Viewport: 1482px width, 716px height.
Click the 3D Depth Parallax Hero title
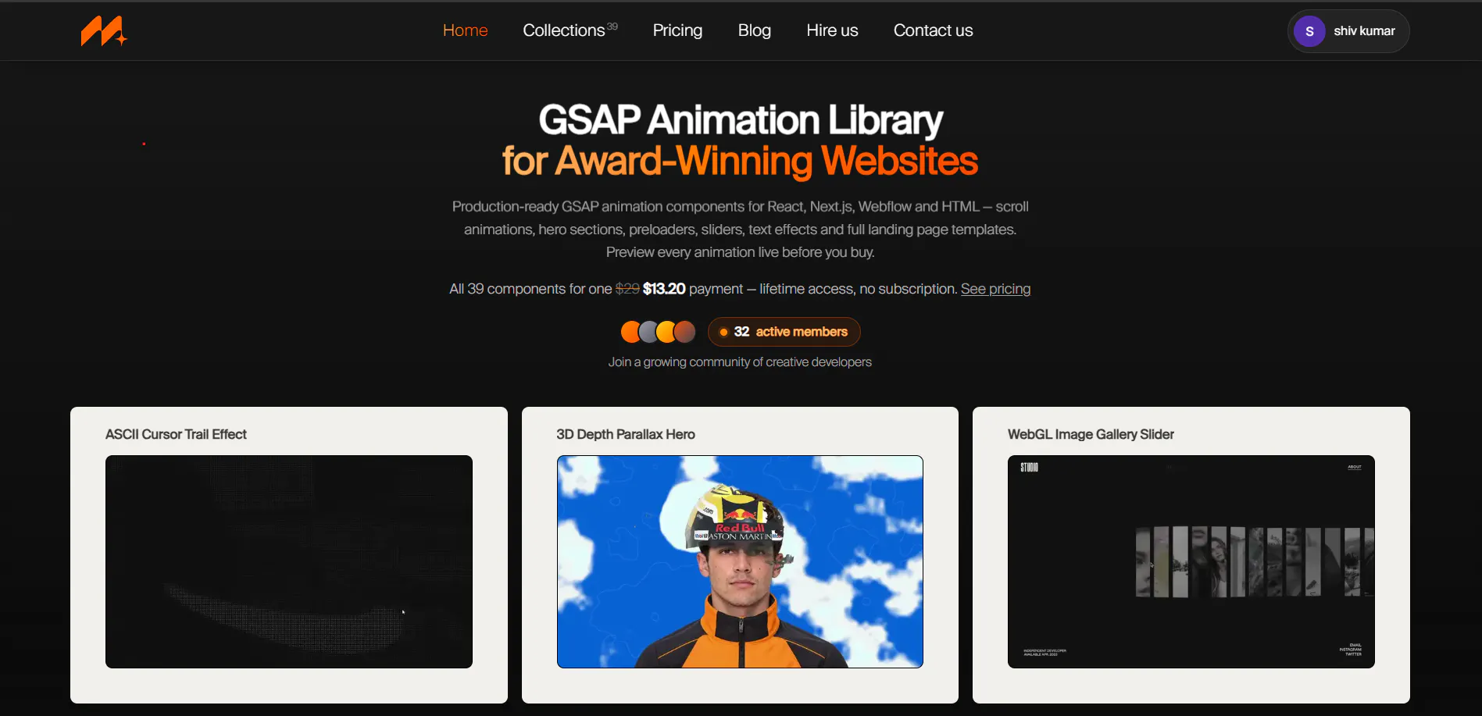[x=626, y=434]
